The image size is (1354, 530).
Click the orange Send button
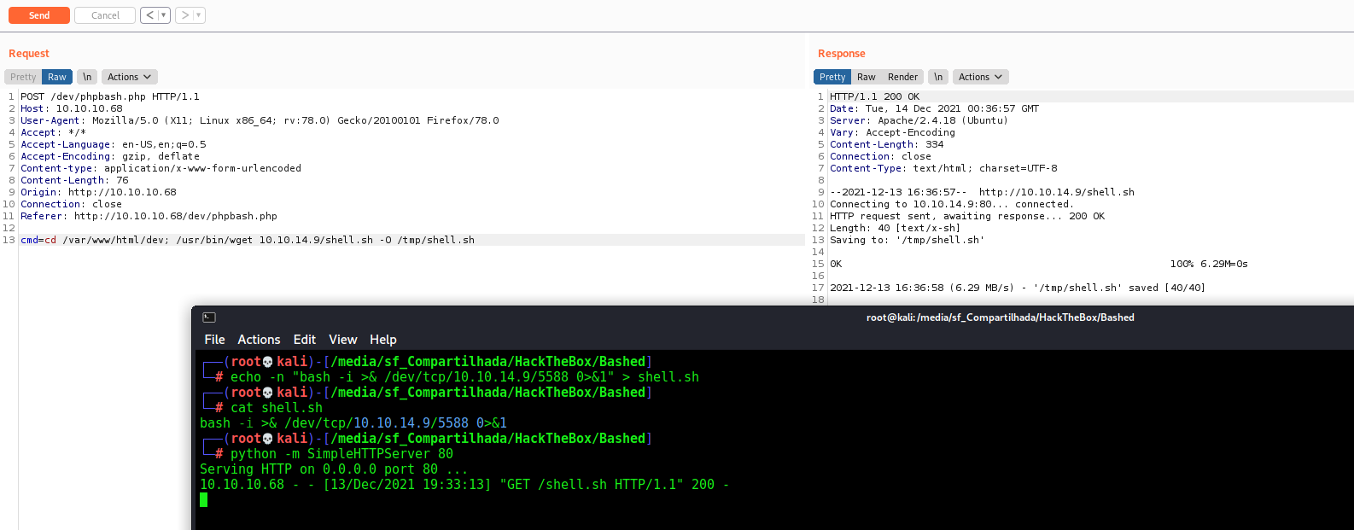point(39,15)
